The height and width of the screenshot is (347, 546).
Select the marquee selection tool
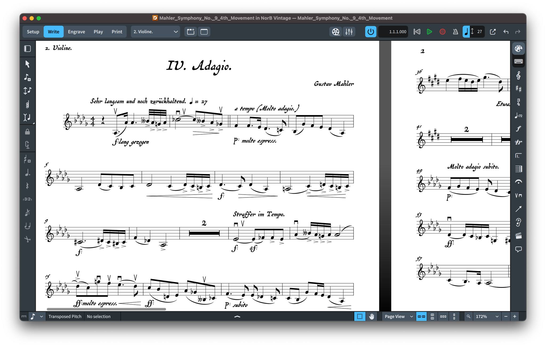click(360, 316)
